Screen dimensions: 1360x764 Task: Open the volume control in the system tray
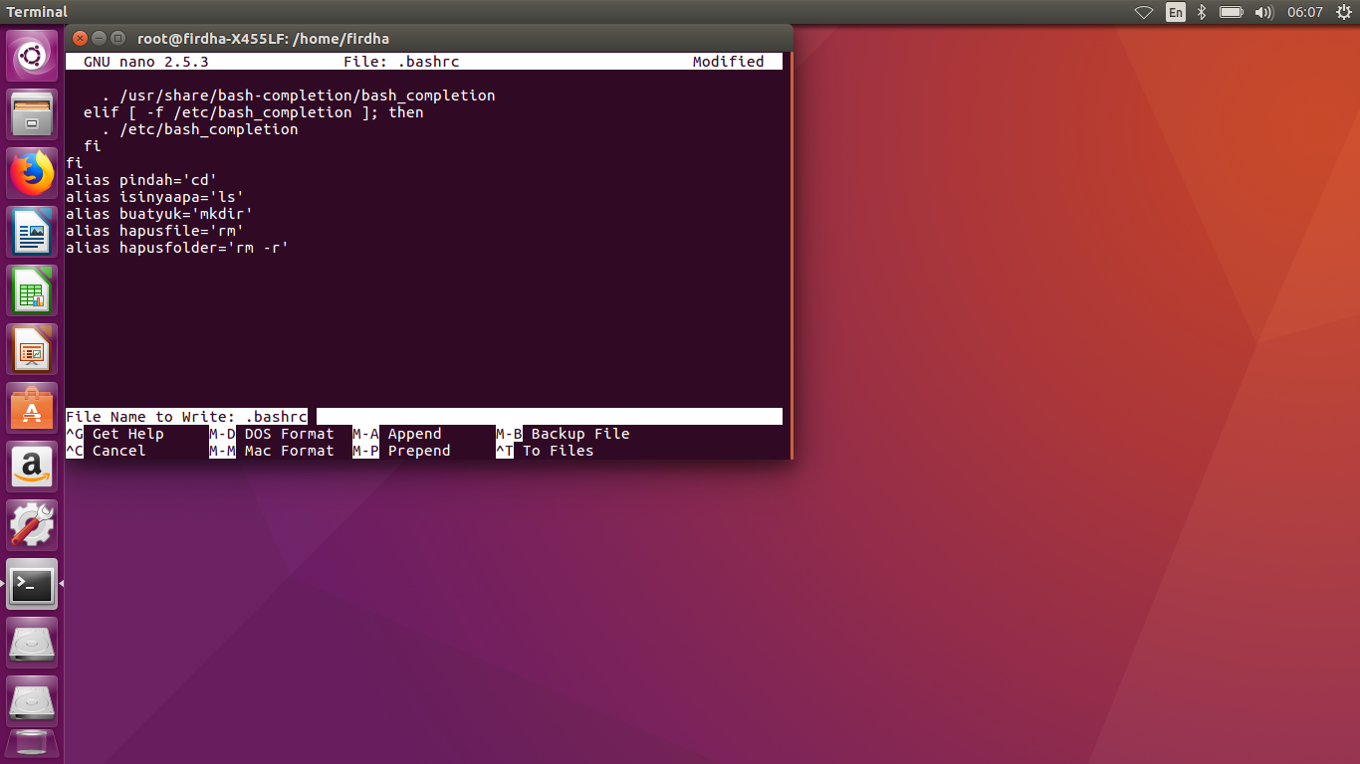(x=1265, y=12)
